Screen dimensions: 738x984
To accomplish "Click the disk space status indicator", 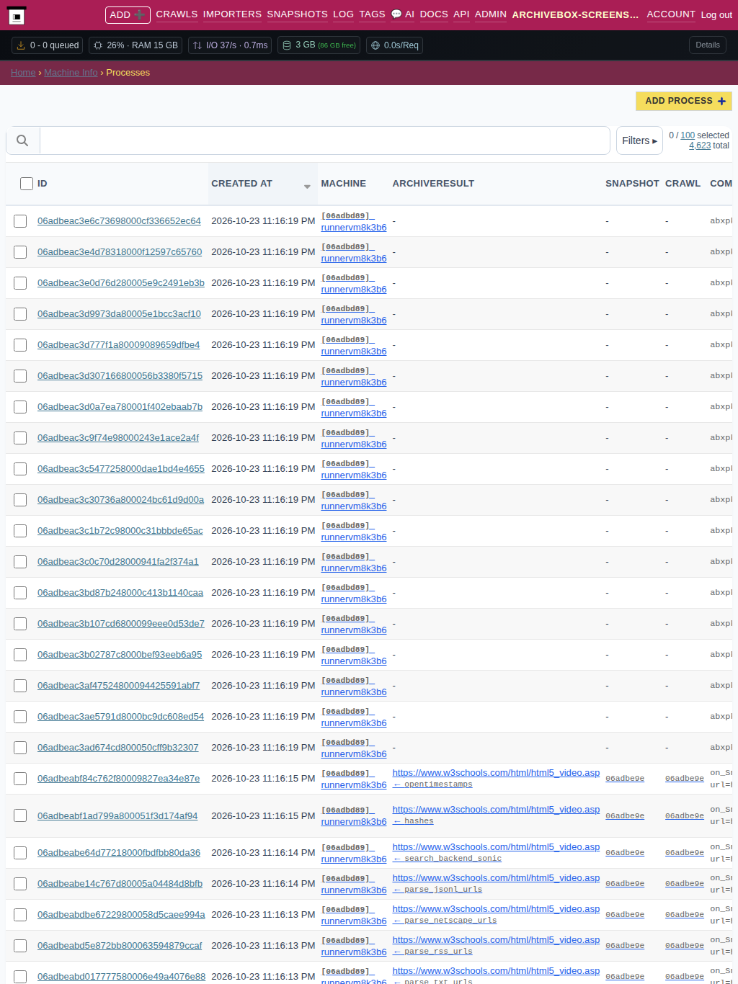I will coord(319,45).
